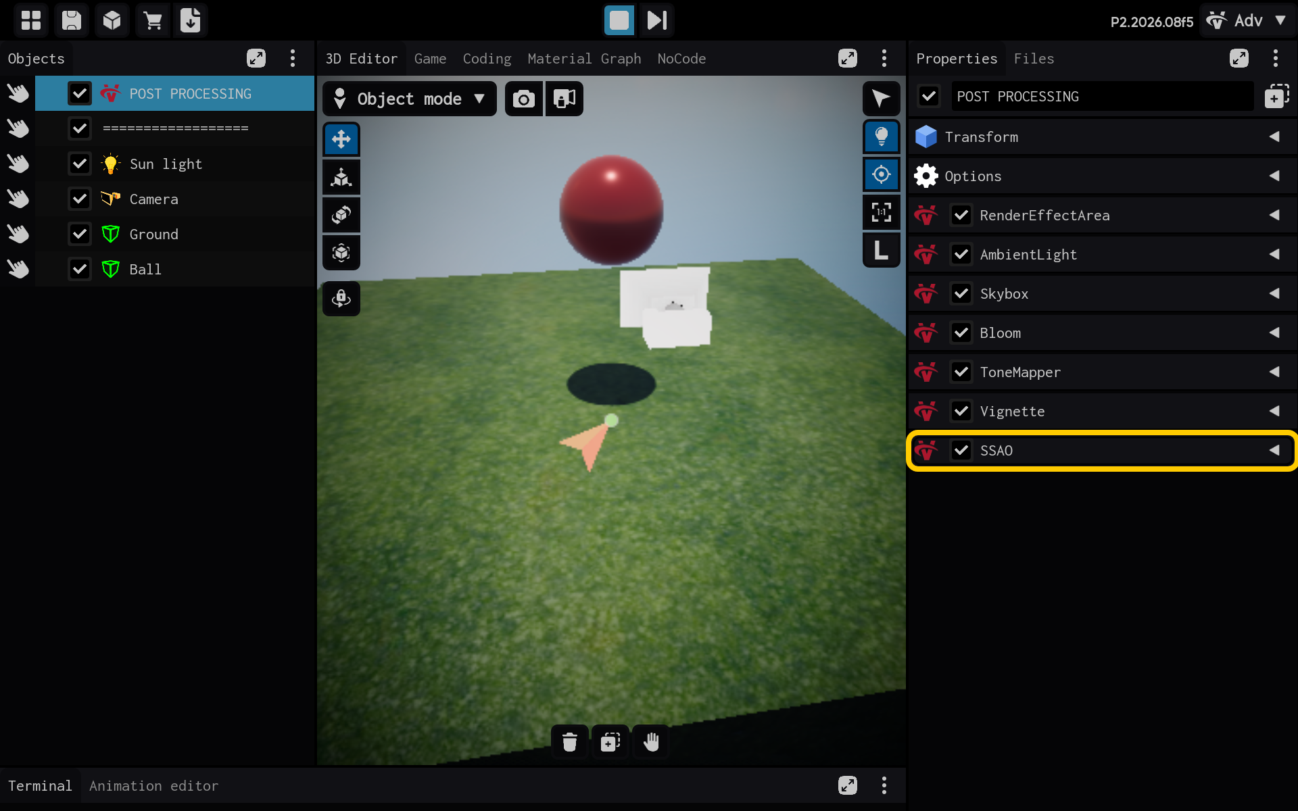Open the NoCode tab
The height and width of the screenshot is (811, 1298).
[x=681, y=59]
